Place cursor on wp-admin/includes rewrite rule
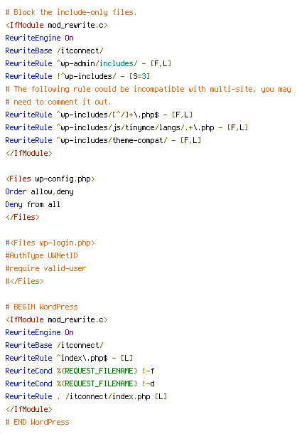 (88, 63)
